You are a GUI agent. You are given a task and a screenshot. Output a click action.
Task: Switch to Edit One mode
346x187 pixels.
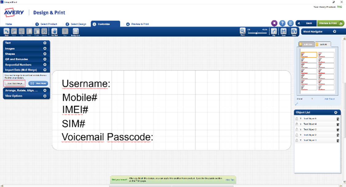[307, 44]
